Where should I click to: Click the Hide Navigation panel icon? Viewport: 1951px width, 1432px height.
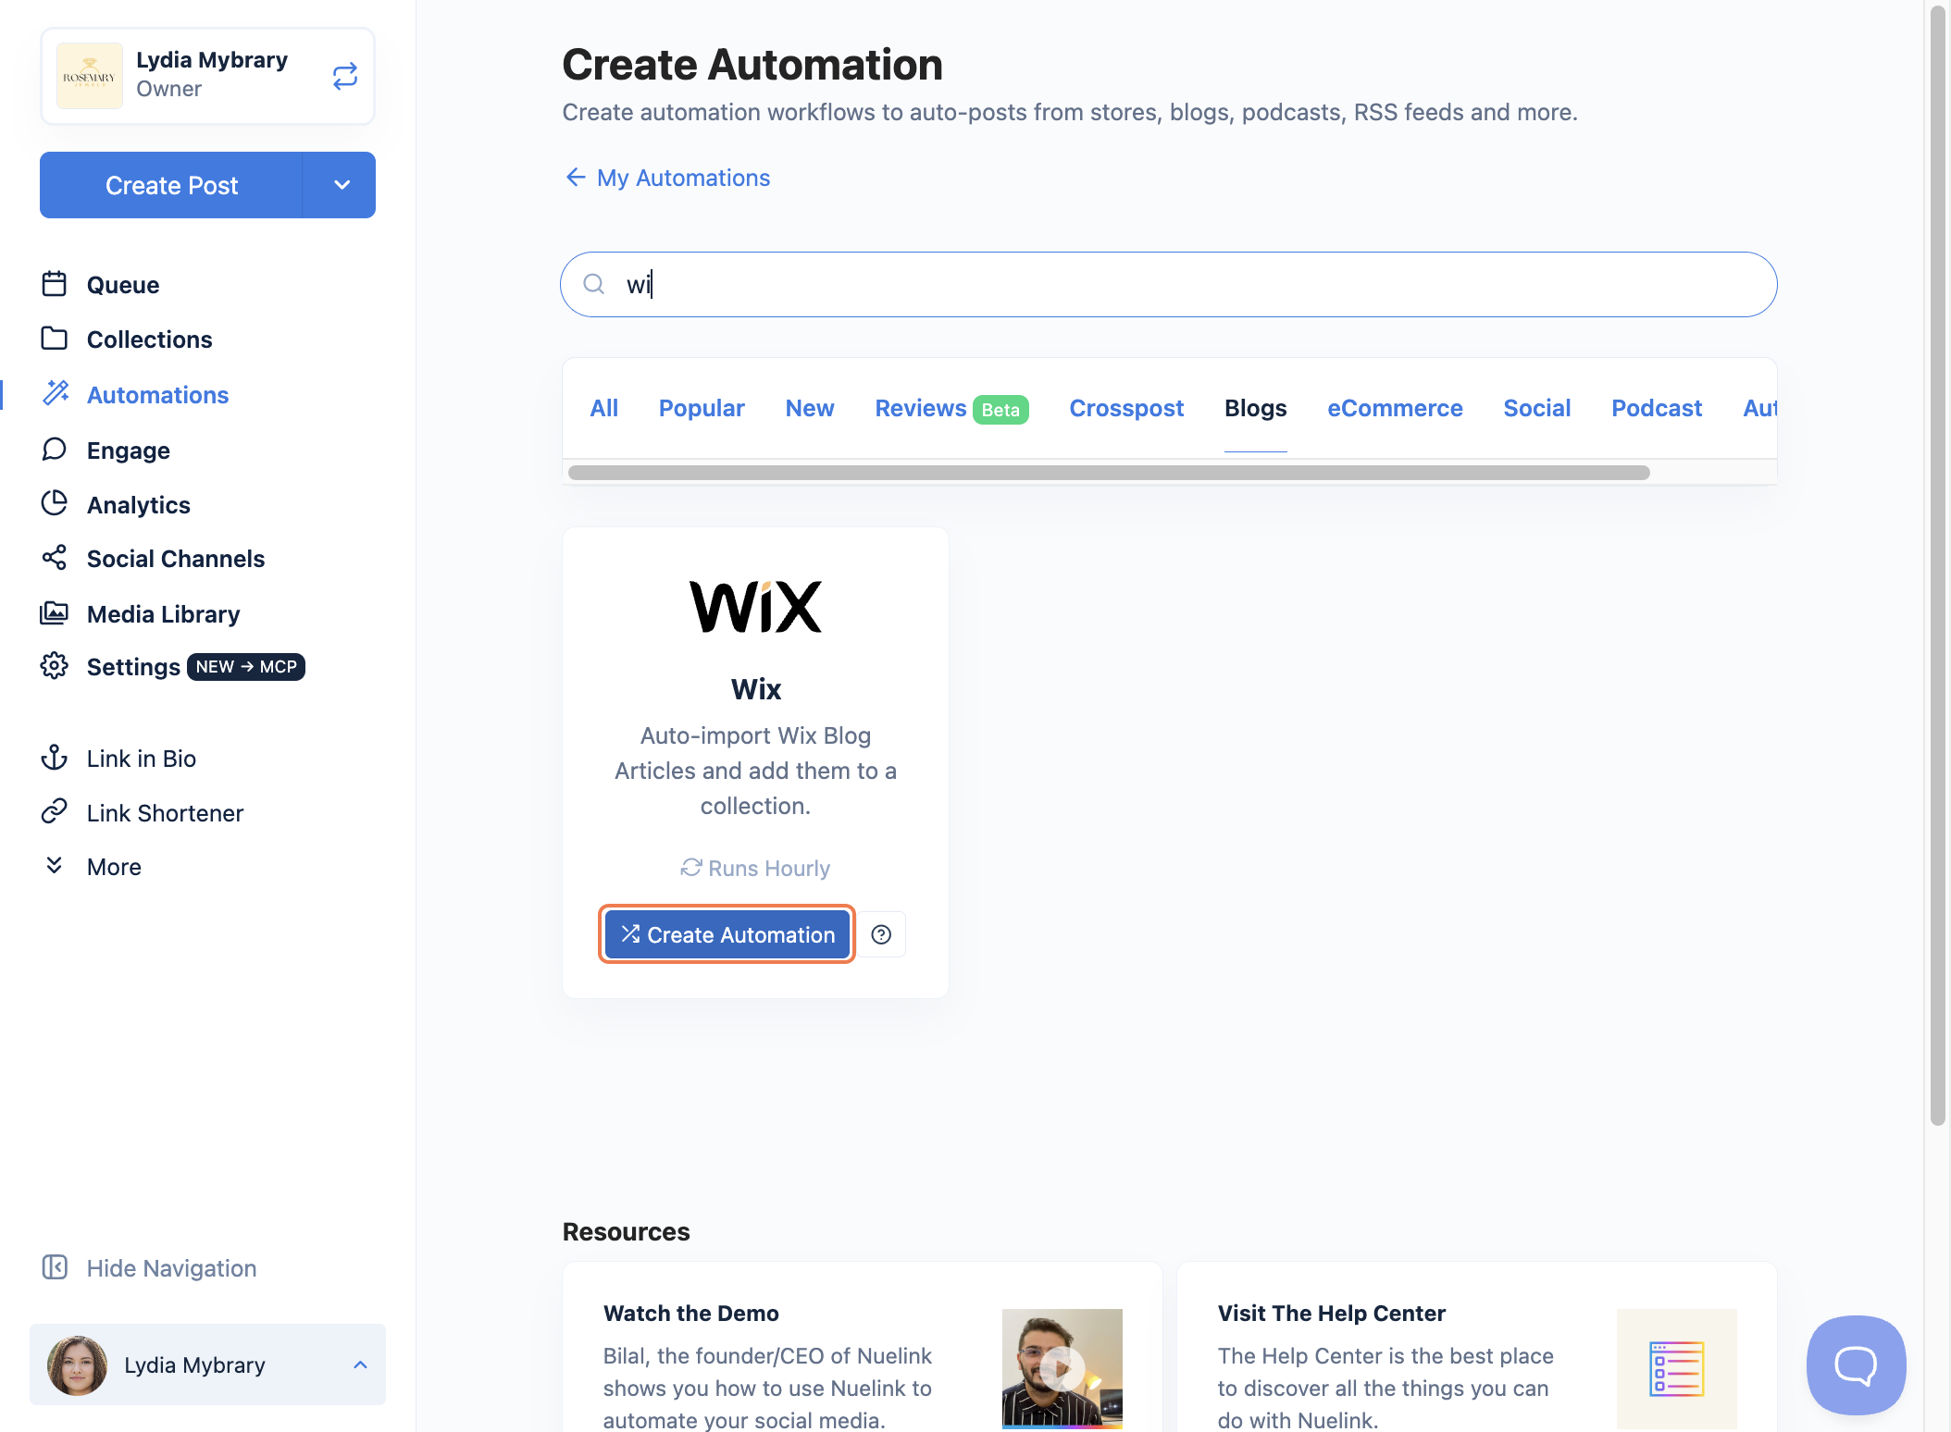(55, 1267)
